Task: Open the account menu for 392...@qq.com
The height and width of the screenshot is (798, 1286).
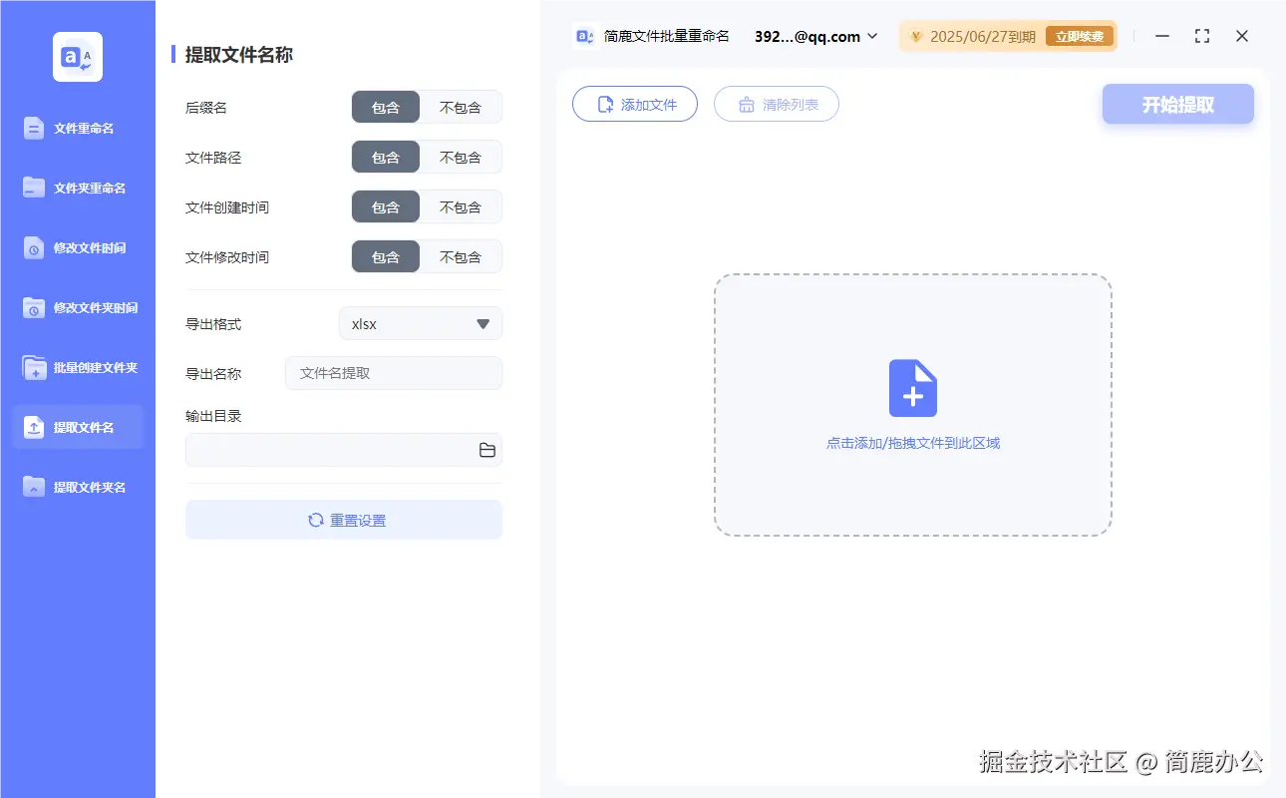Action: click(813, 36)
